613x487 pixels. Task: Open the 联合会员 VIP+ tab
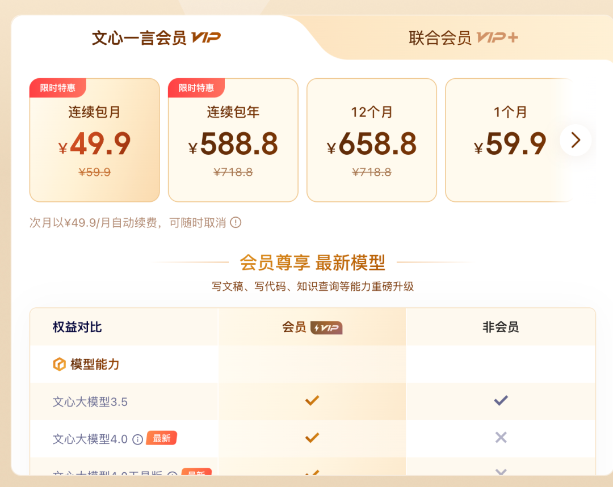click(x=463, y=38)
